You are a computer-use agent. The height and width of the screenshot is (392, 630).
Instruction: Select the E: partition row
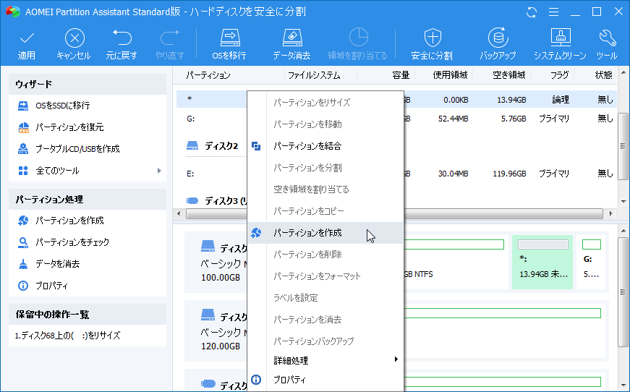(396, 174)
